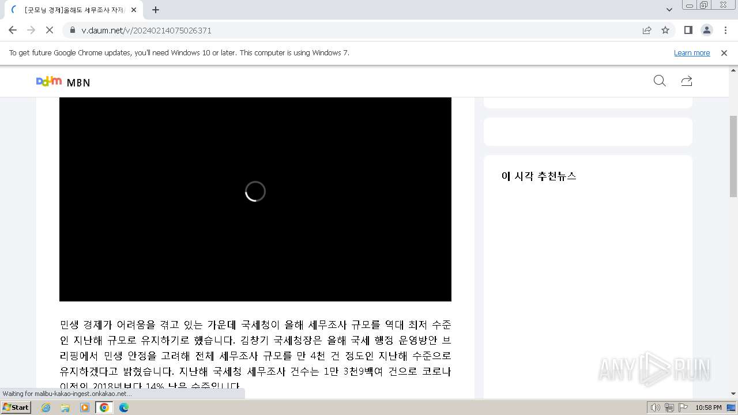Open new tab with plus button

156,10
